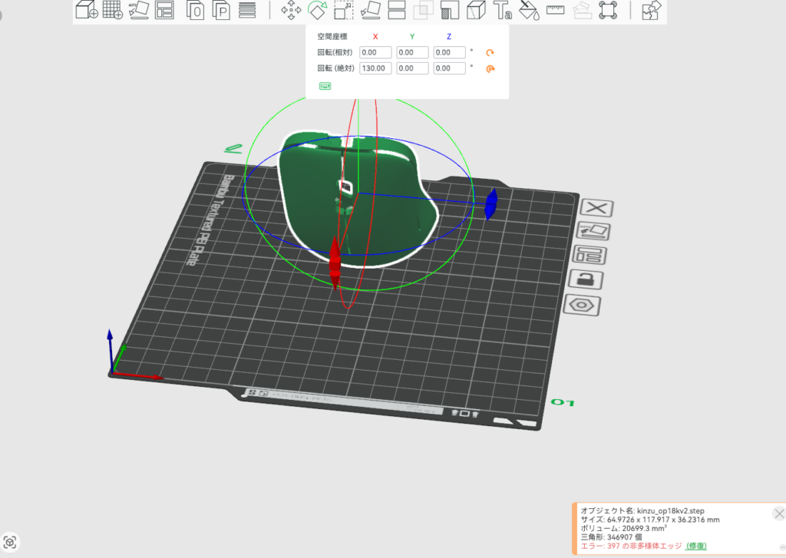Add a new plate with grid icon
The height and width of the screenshot is (558, 786).
pyautogui.click(x=114, y=10)
